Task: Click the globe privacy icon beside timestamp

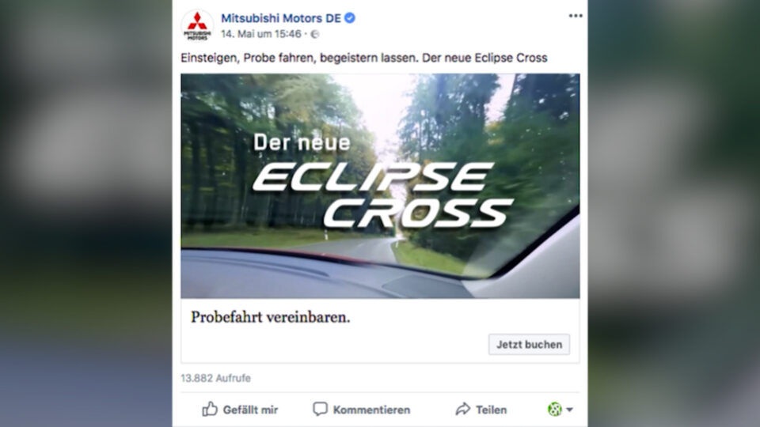Action: coord(315,34)
